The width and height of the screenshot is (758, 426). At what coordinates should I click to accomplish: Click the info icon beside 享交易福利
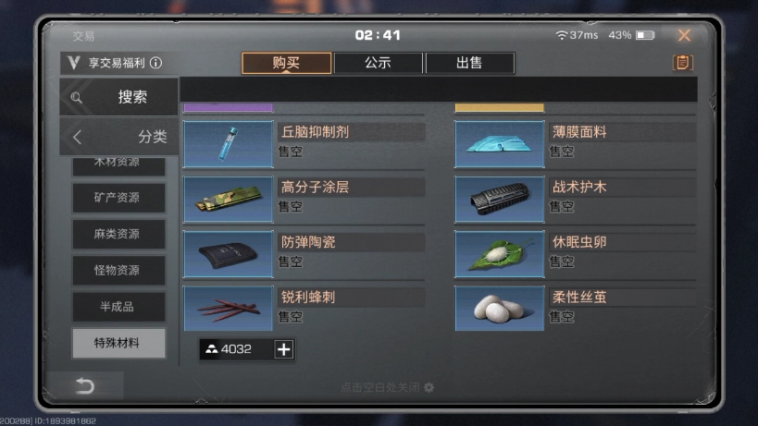tap(155, 63)
